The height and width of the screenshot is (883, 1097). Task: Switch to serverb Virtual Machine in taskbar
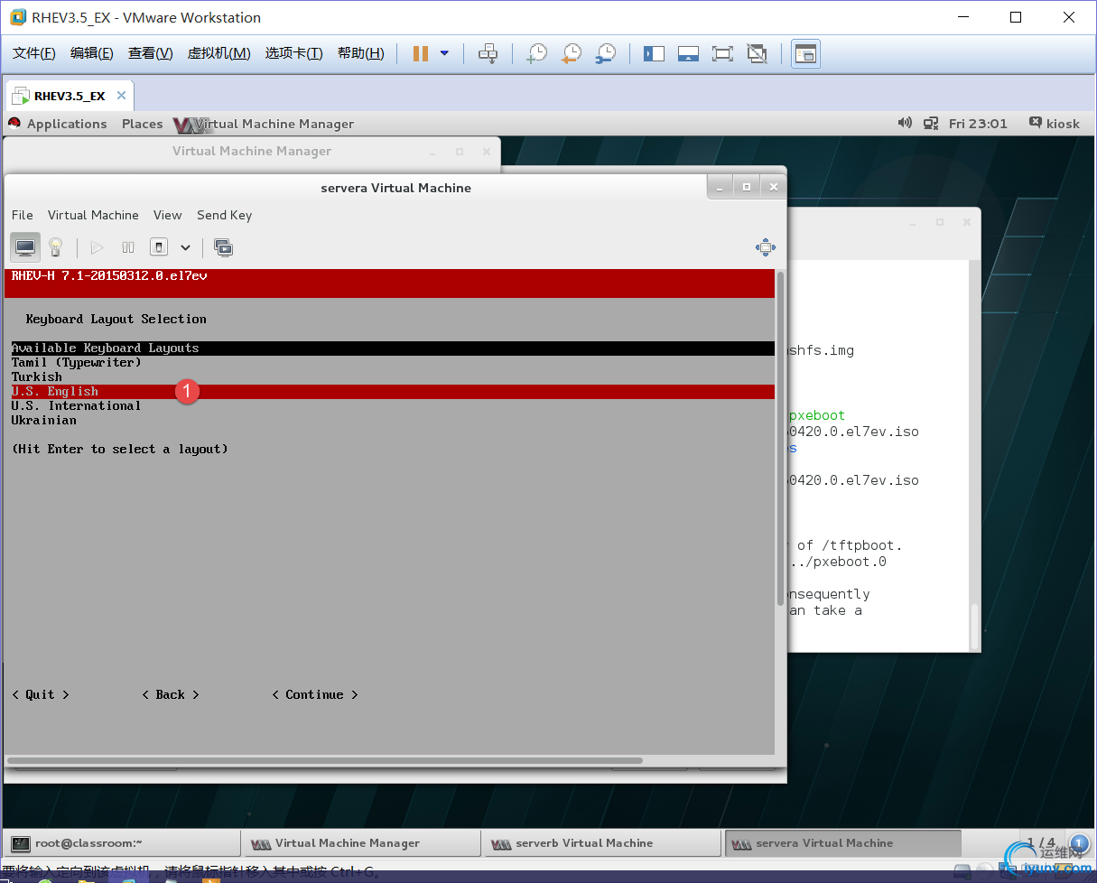(x=603, y=843)
